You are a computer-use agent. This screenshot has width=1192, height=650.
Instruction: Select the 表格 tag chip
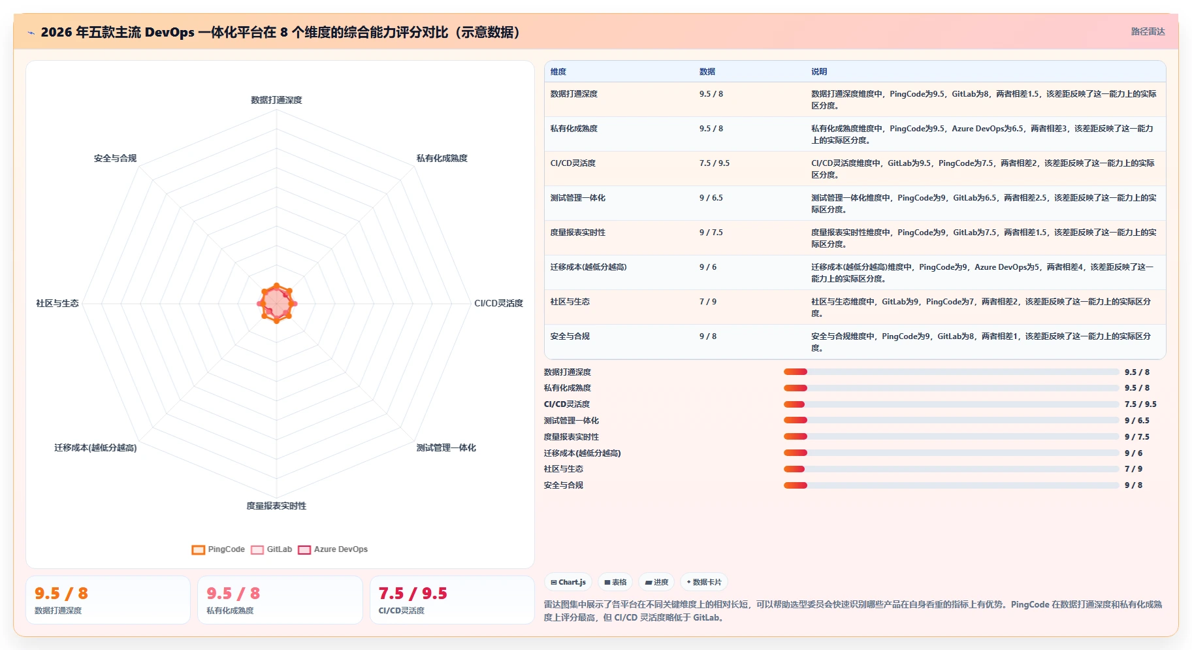pyautogui.click(x=615, y=582)
